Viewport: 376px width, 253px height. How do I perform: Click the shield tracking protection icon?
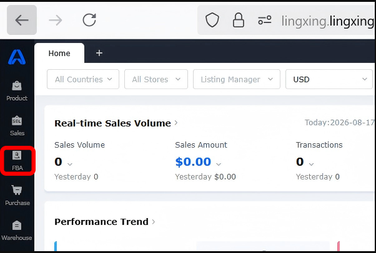click(x=212, y=20)
